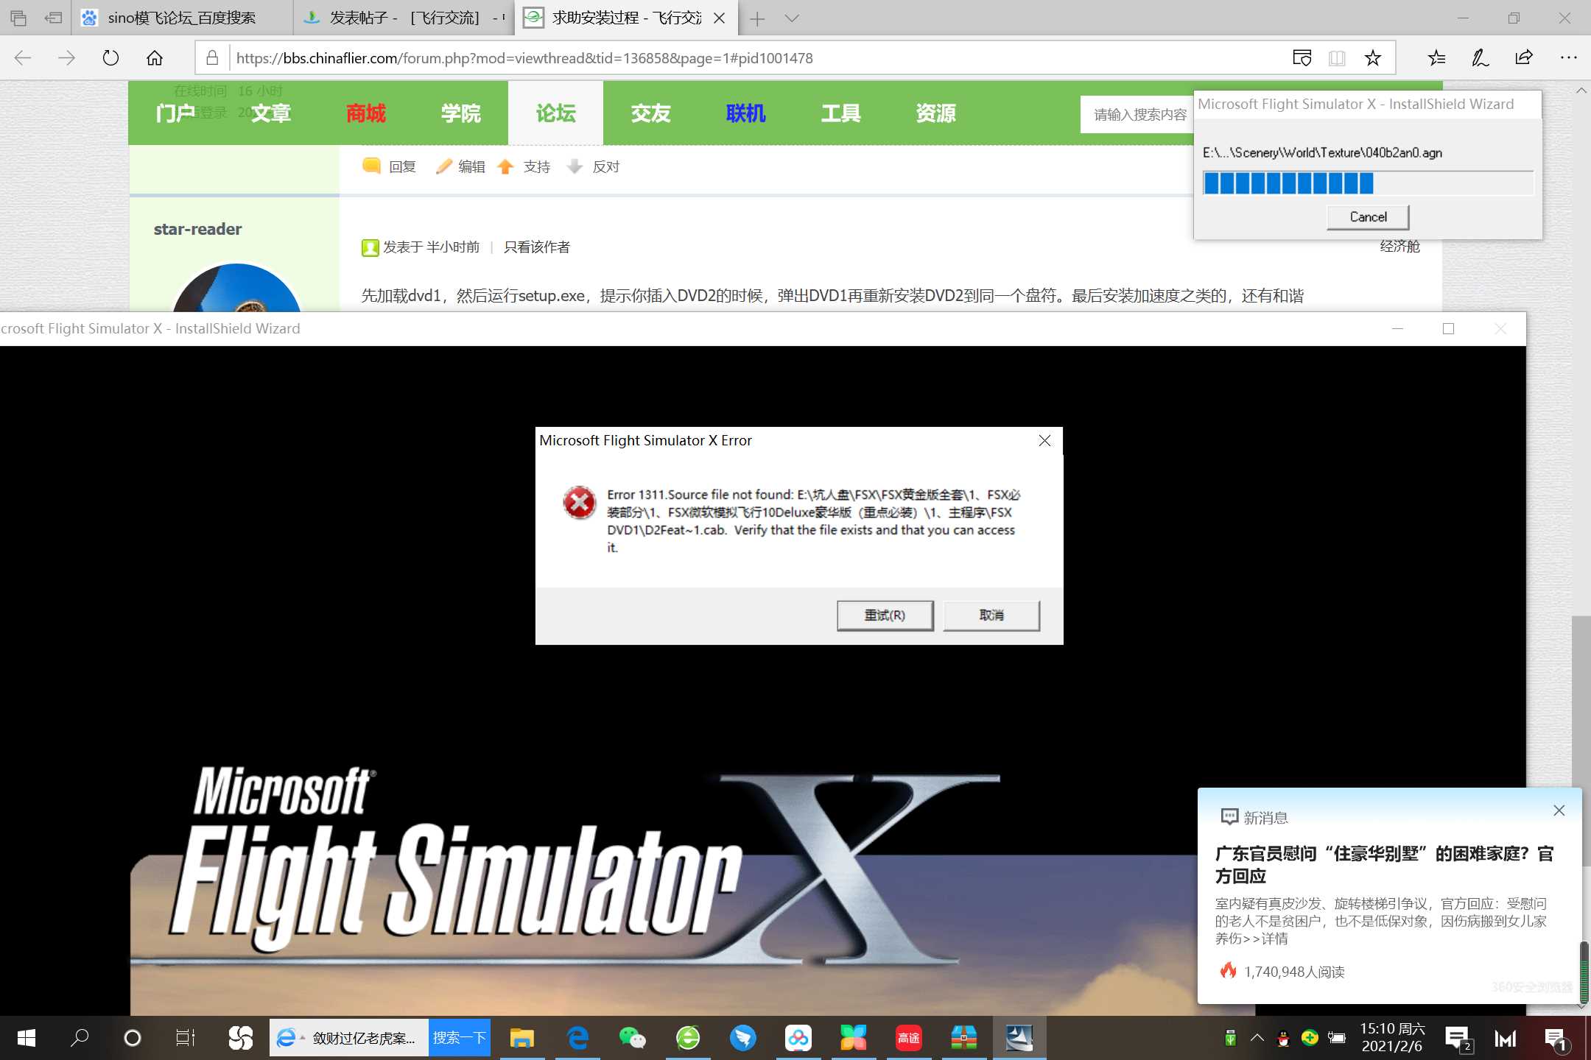Select Flight Simulator installer on taskbar
The height and width of the screenshot is (1060, 1591).
pyautogui.click(x=1019, y=1038)
